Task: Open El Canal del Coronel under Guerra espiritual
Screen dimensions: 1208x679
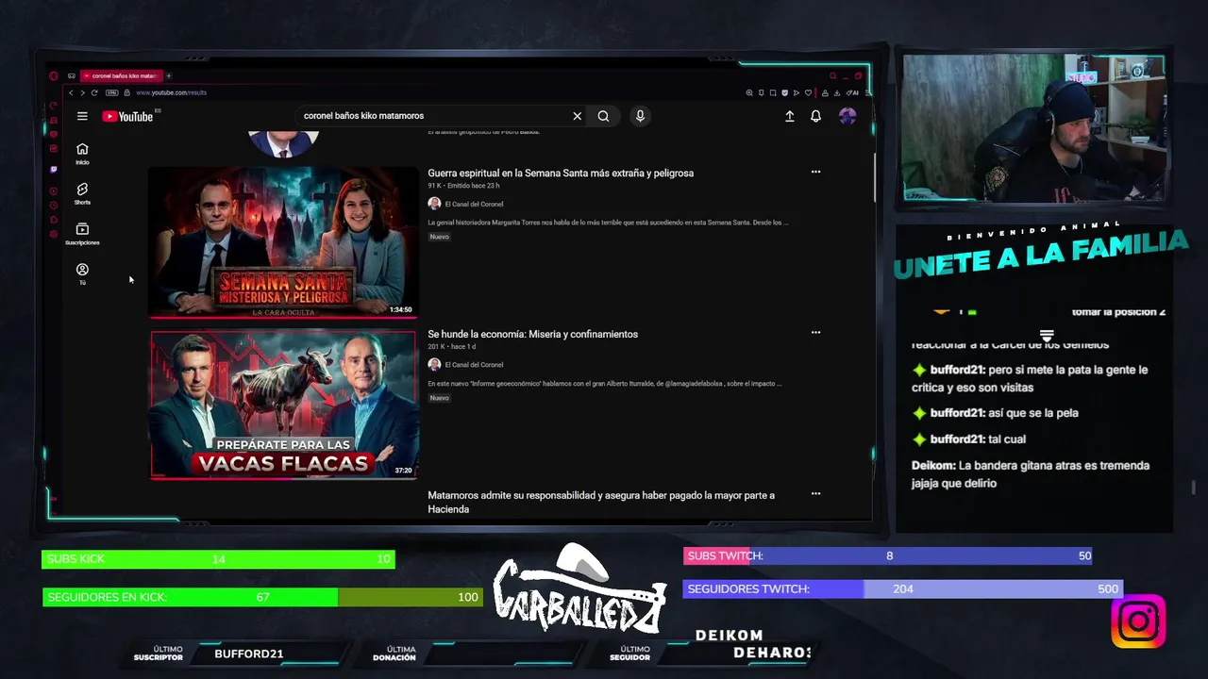Action: tap(474, 204)
